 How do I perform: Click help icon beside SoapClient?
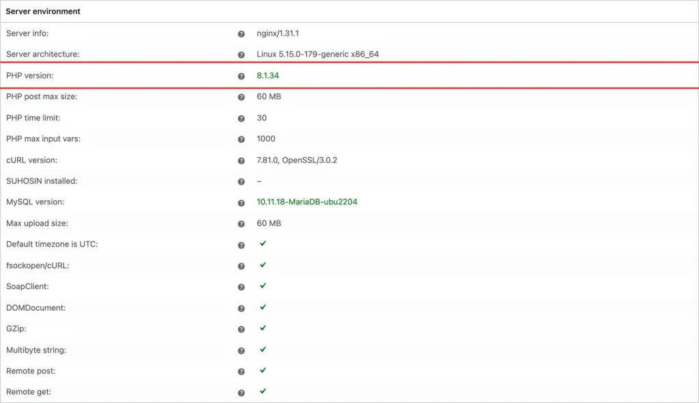(x=241, y=288)
